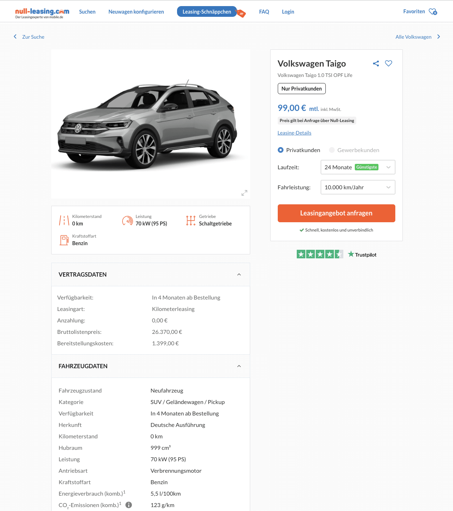Click the Leasingangebot anfragen button

[336, 213]
